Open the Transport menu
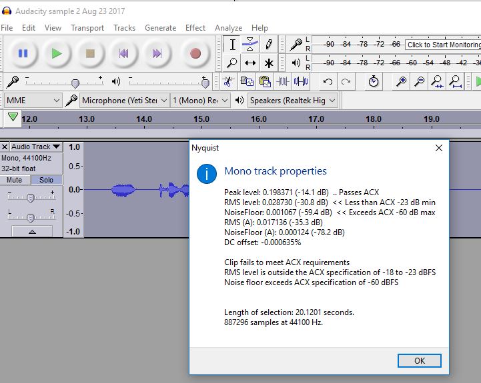 coord(87,28)
